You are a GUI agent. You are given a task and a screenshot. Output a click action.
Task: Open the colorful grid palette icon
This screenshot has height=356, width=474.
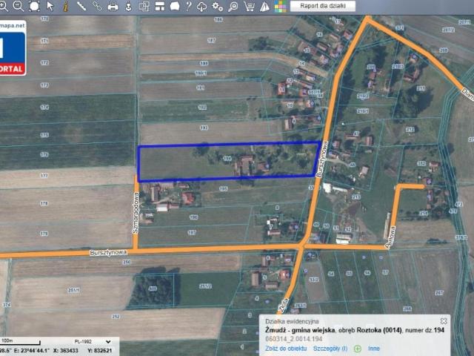coord(281,7)
